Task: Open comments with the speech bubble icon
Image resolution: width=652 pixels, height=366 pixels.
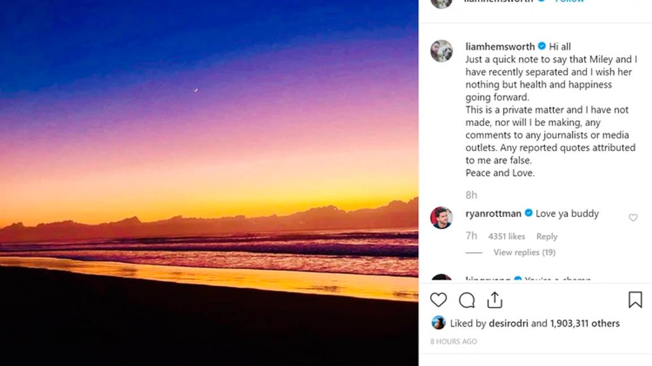Action: (467, 300)
